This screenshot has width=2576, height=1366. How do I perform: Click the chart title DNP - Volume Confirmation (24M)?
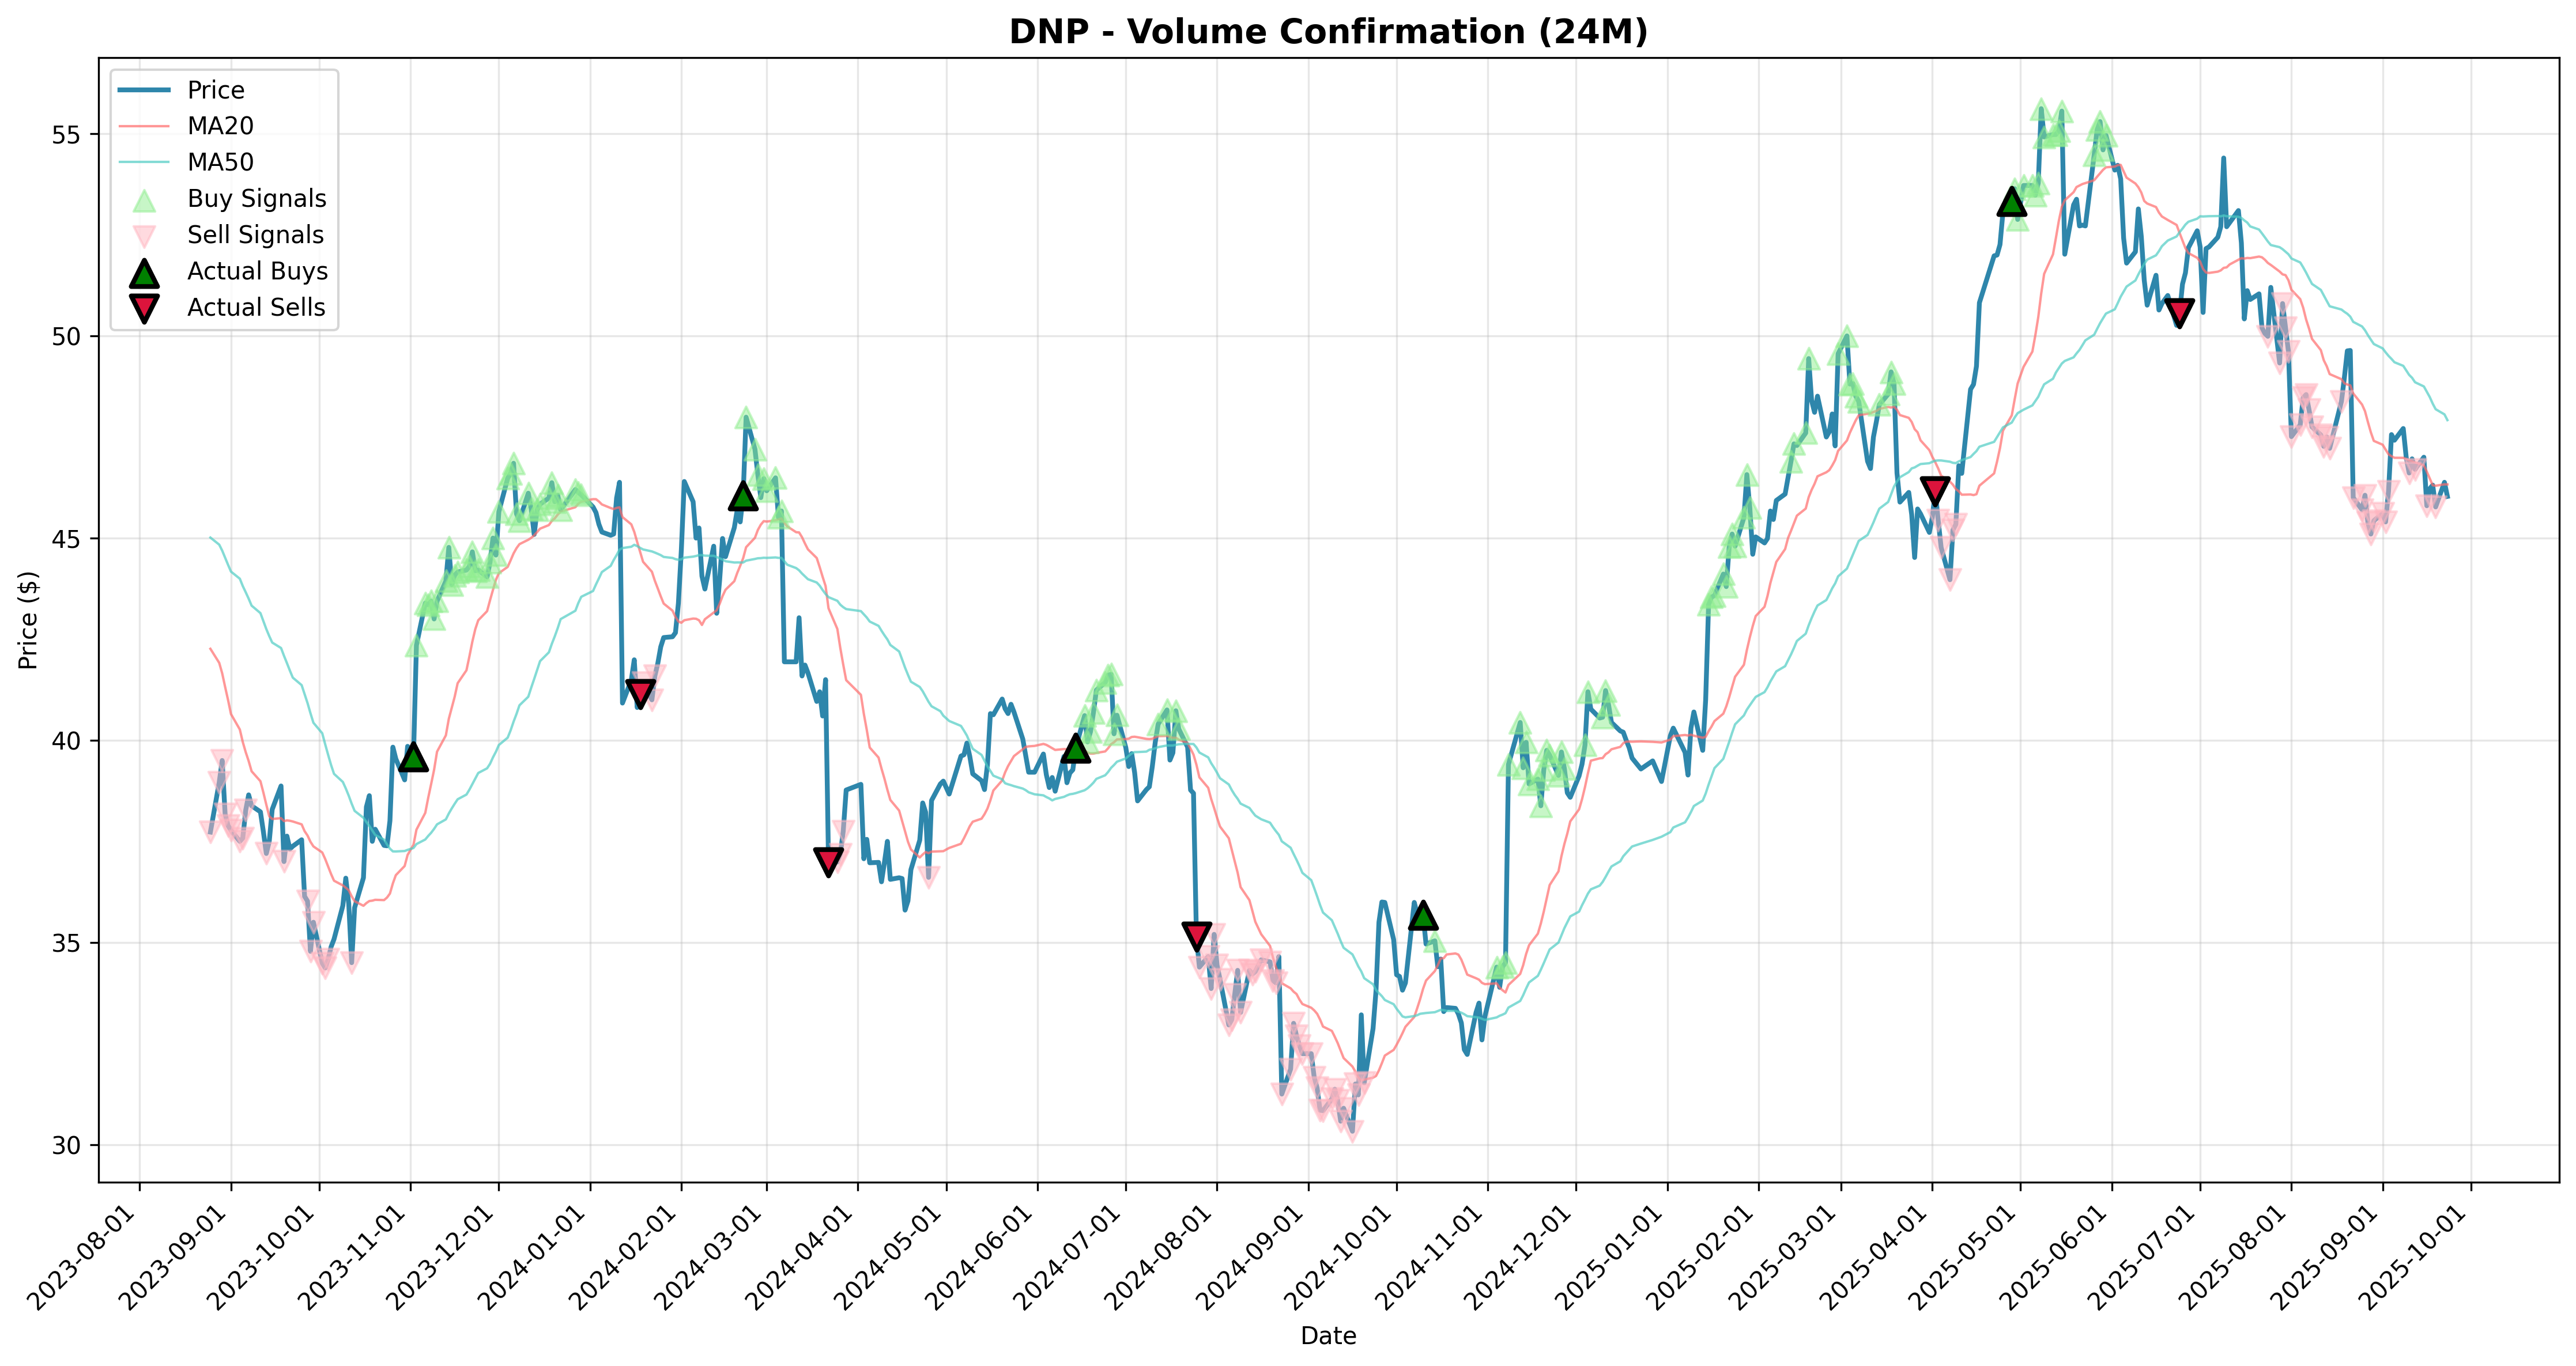pyautogui.click(x=1328, y=32)
